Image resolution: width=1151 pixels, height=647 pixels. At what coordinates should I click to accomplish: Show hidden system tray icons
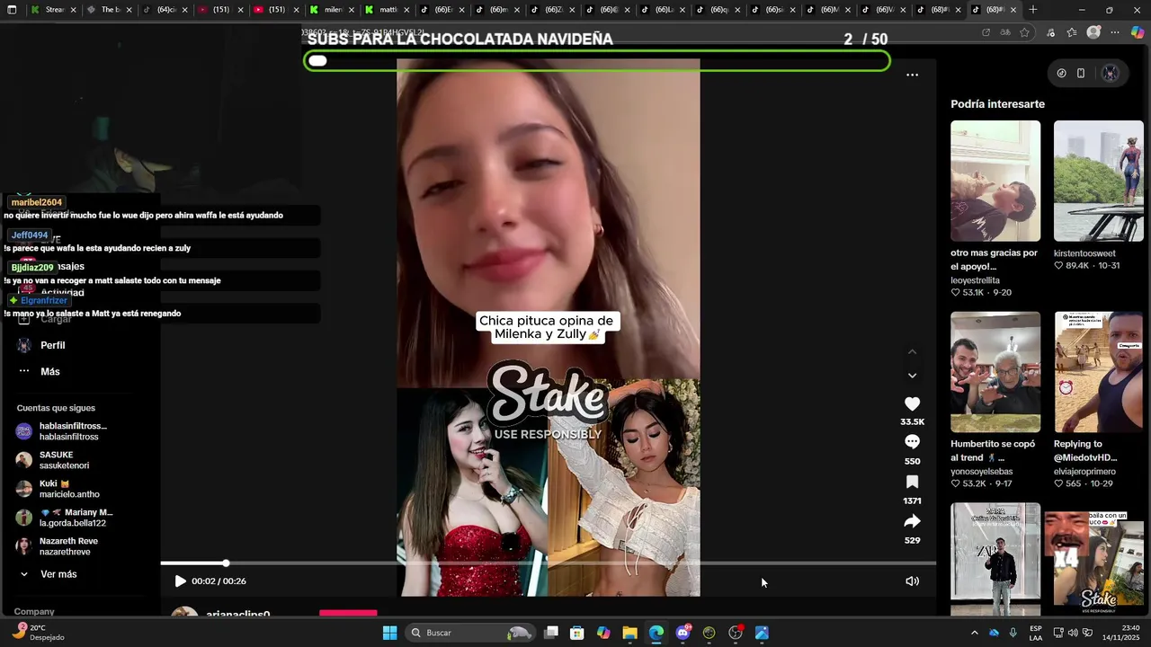(974, 633)
